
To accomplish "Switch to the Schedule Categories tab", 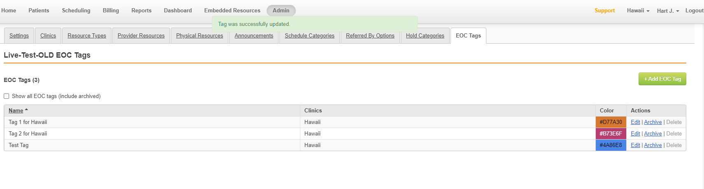I will (309, 36).
